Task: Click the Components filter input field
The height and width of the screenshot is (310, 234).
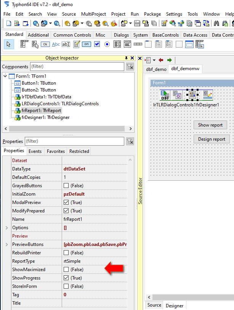Action: pyautogui.click(x=77, y=66)
